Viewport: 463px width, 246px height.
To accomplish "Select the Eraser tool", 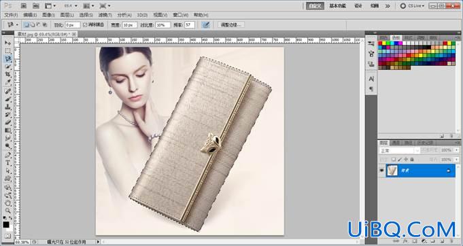I will [8, 122].
